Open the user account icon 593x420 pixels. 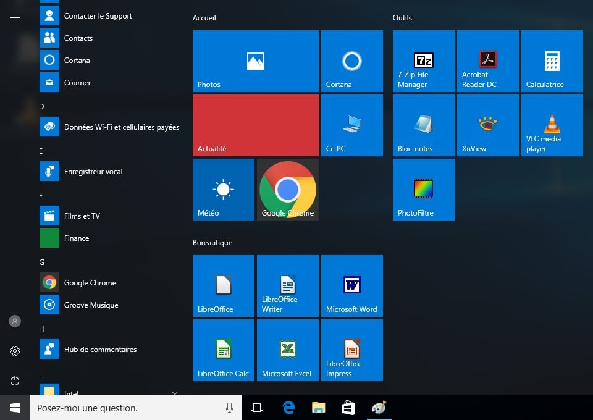click(x=15, y=321)
